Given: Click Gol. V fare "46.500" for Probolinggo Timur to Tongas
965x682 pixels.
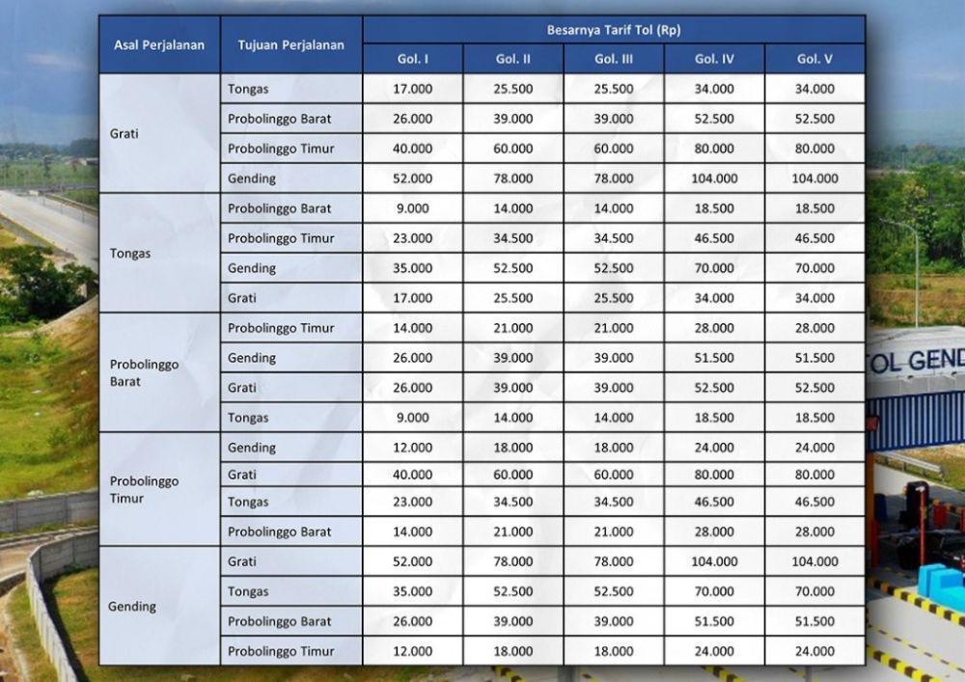Looking at the screenshot, I should click(814, 502).
